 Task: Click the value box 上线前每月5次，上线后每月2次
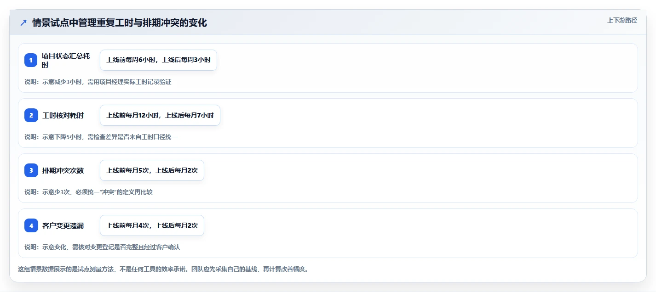(x=152, y=170)
